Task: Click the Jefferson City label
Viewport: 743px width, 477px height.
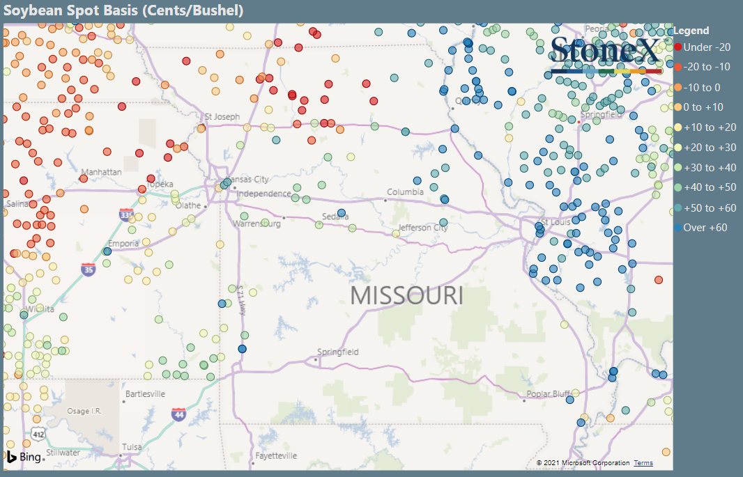Action: 422,228
